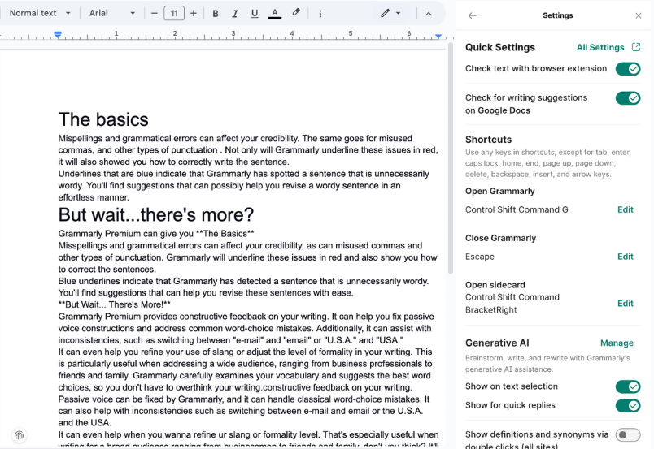Edit the Open sidecard shortcut

tap(626, 304)
